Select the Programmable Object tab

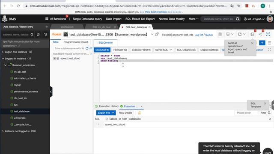pyautogui.click(x=76, y=42)
